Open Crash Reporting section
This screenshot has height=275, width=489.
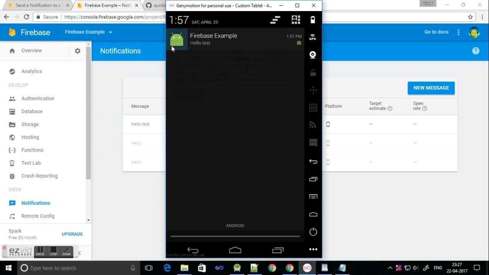pyautogui.click(x=39, y=176)
